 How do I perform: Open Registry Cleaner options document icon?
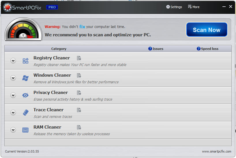79,58
